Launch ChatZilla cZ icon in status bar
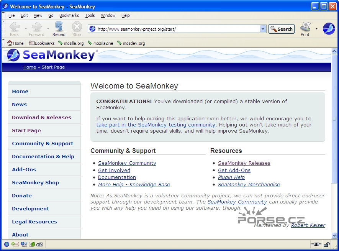The height and width of the screenshot is (251, 339). (39, 244)
